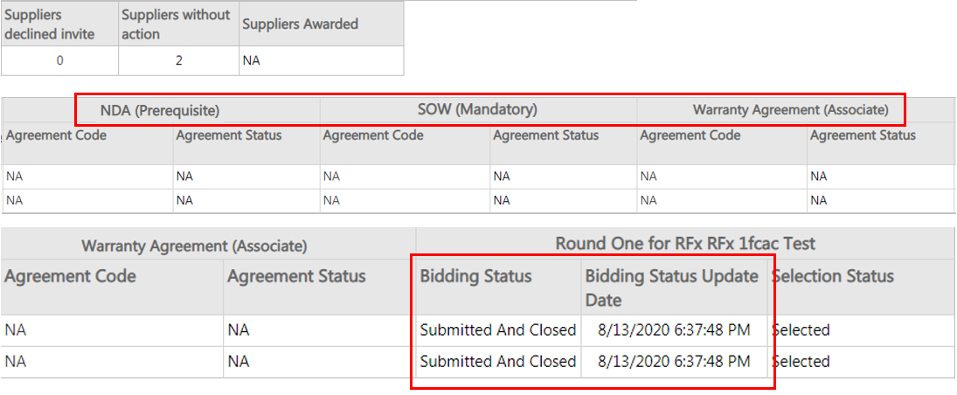Screen dimensions: 957x395
Task: Click the Round One for RFx header
Action: 685,243
